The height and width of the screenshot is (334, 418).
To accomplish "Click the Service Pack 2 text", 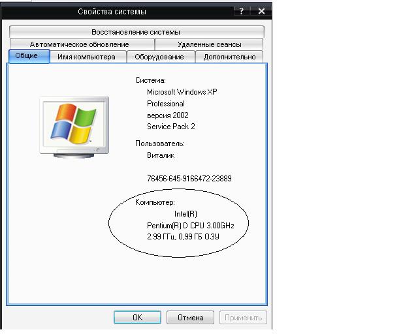I will 170,127.
